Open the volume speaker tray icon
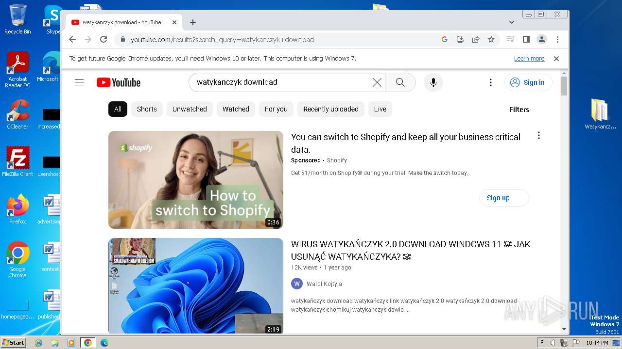The height and width of the screenshot is (349, 622). point(553,343)
